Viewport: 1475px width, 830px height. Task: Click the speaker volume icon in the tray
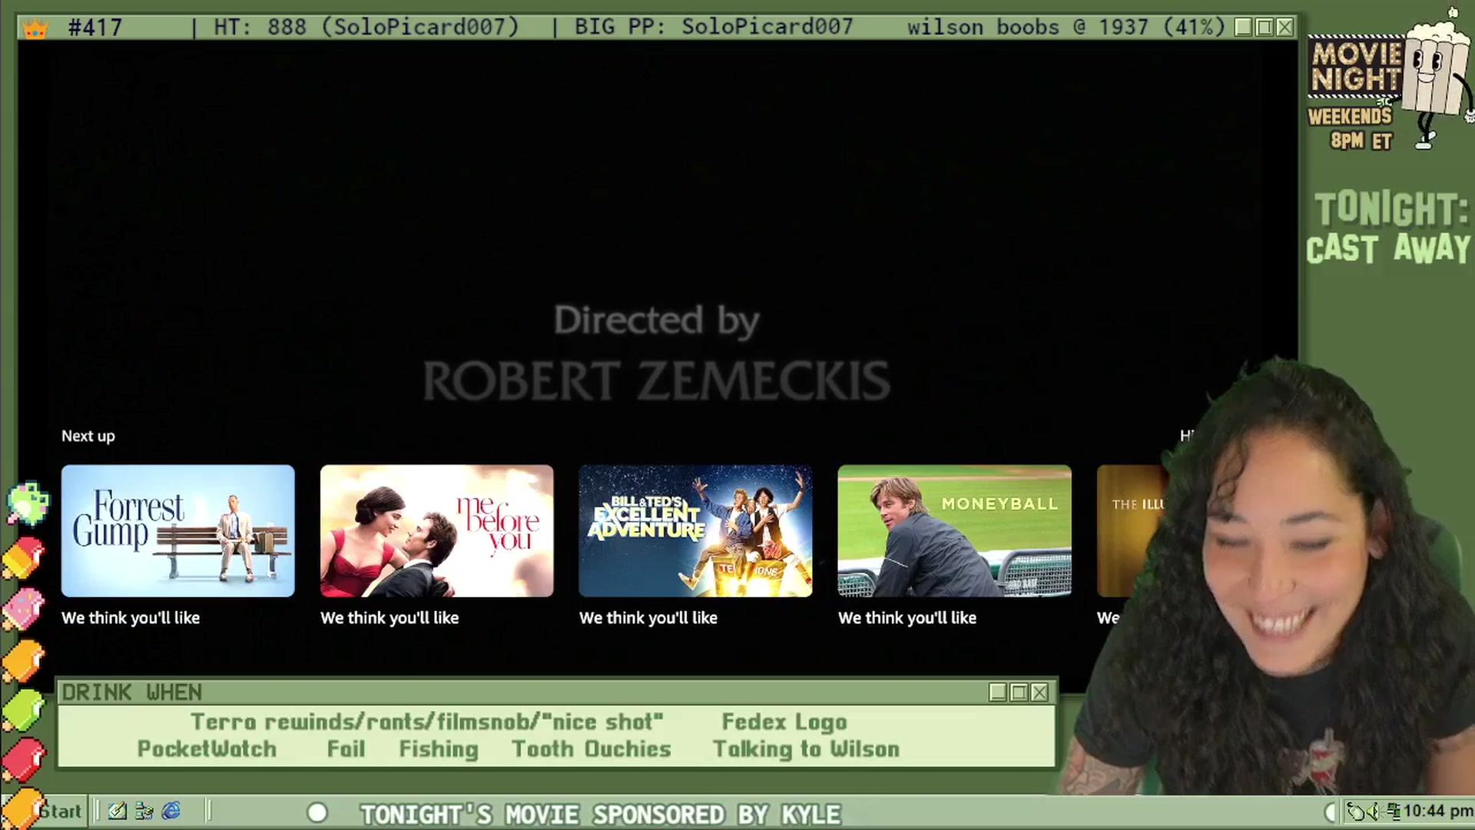pyautogui.click(x=1373, y=811)
